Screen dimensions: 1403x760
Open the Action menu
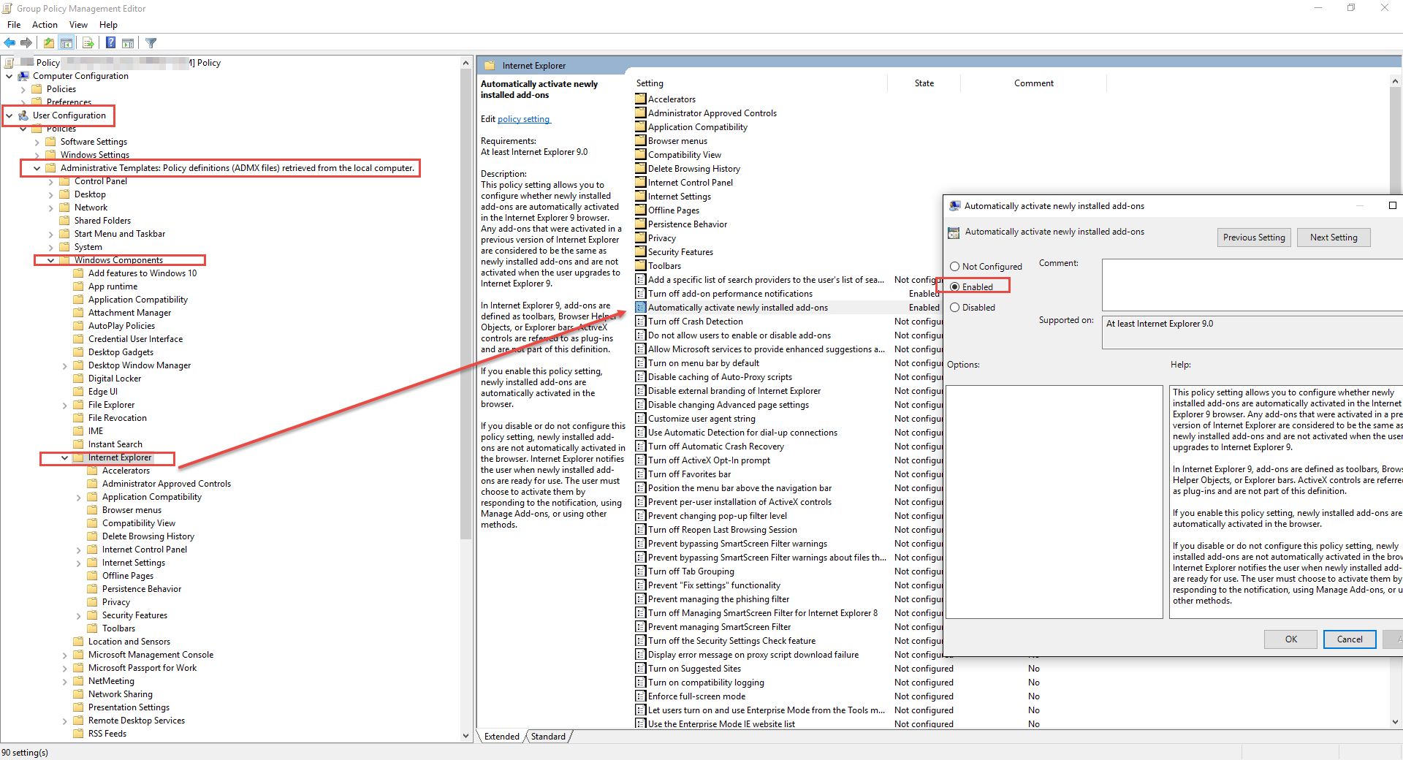(45, 24)
